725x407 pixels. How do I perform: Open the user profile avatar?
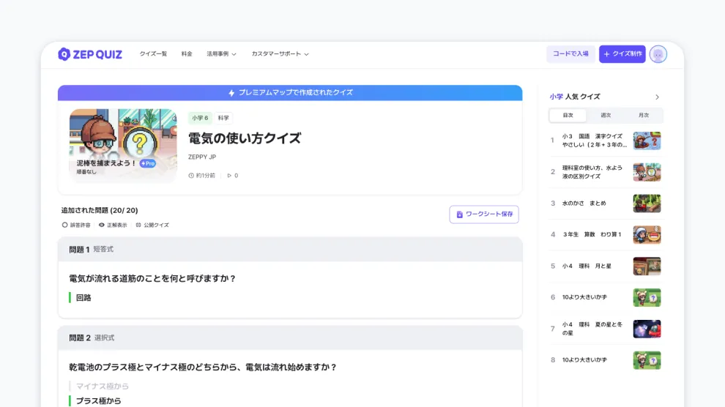(658, 54)
